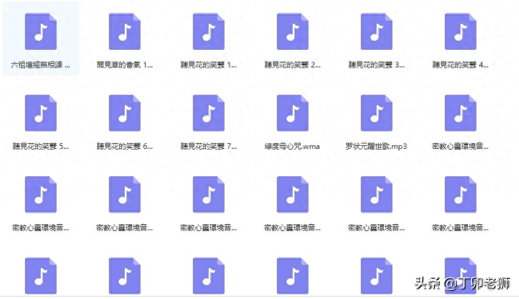This screenshot has width=519, height=299.
Task: Select the 聽見花的笑聲 2 music note icon
Action: 293,32
